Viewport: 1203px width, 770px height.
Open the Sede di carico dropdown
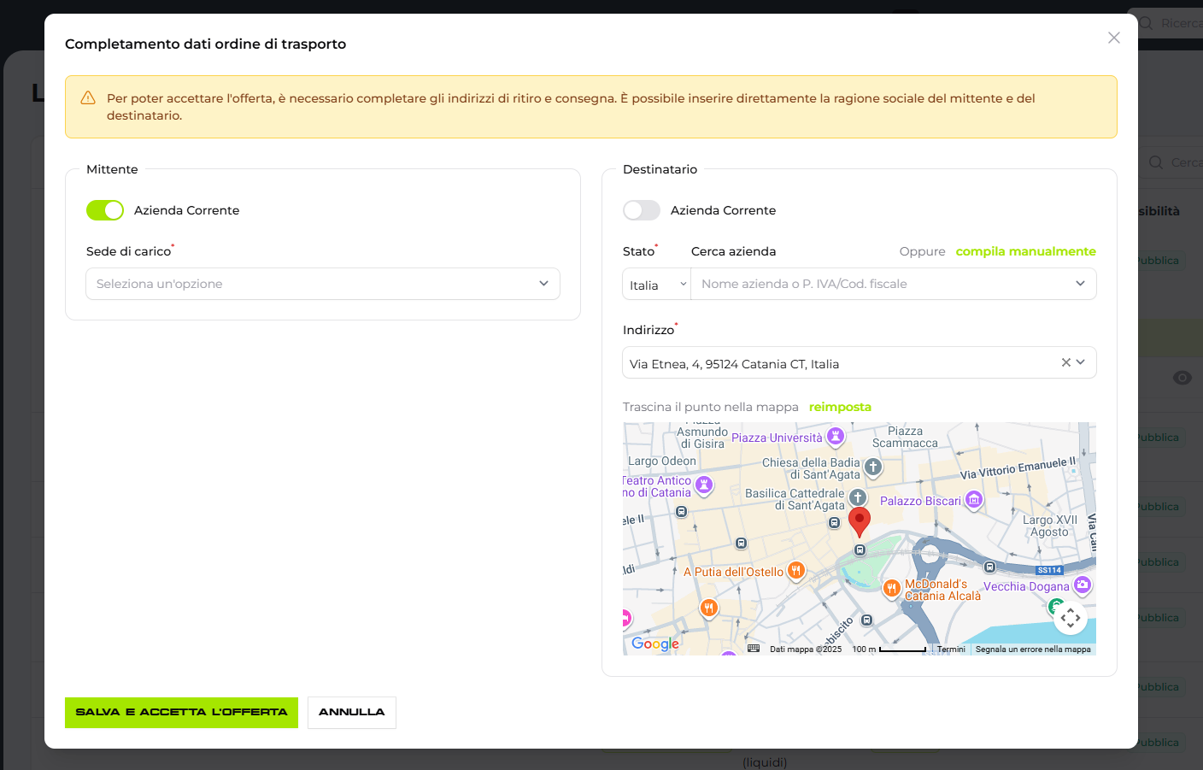pos(322,283)
